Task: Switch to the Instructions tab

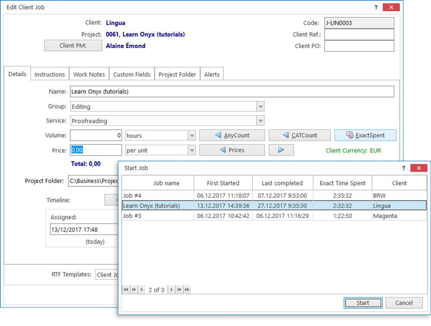Action: coord(50,74)
